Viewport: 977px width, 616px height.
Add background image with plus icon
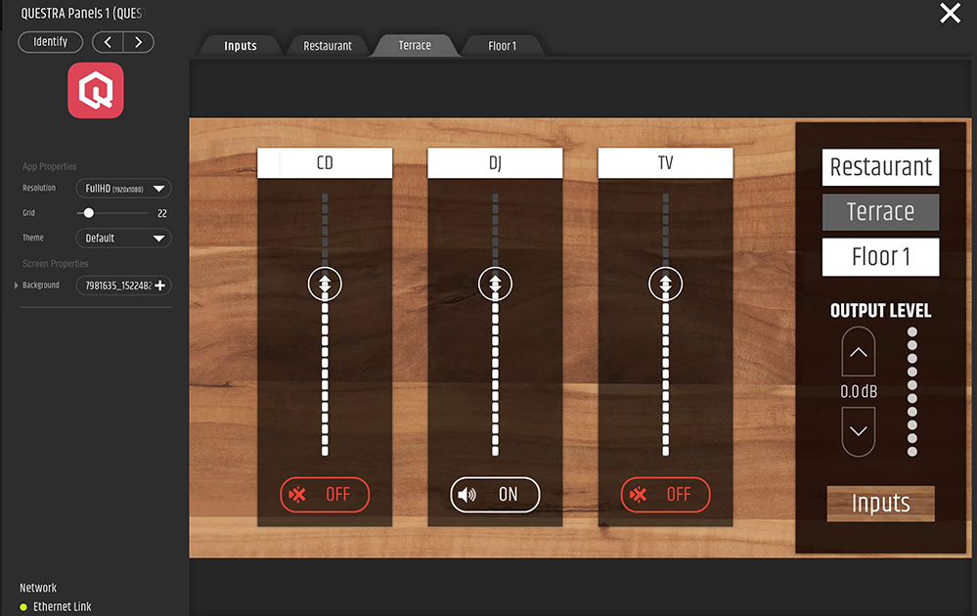[x=160, y=286]
